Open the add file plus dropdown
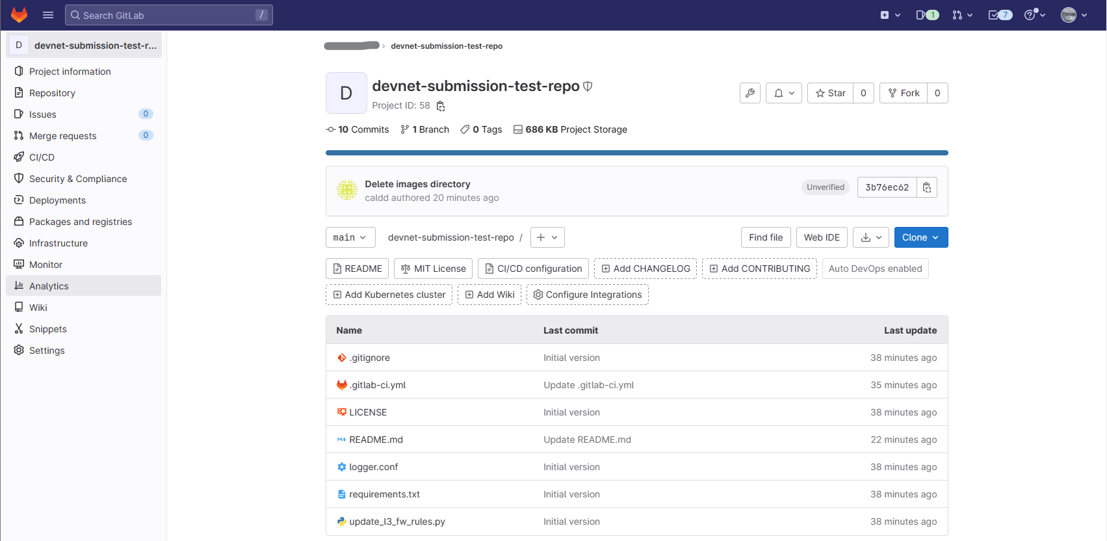The height and width of the screenshot is (541, 1107). click(547, 237)
